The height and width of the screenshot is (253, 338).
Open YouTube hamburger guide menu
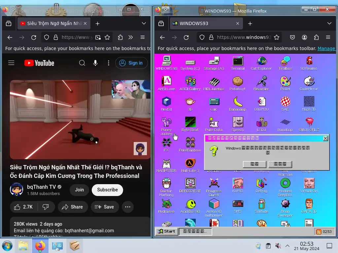11,63
